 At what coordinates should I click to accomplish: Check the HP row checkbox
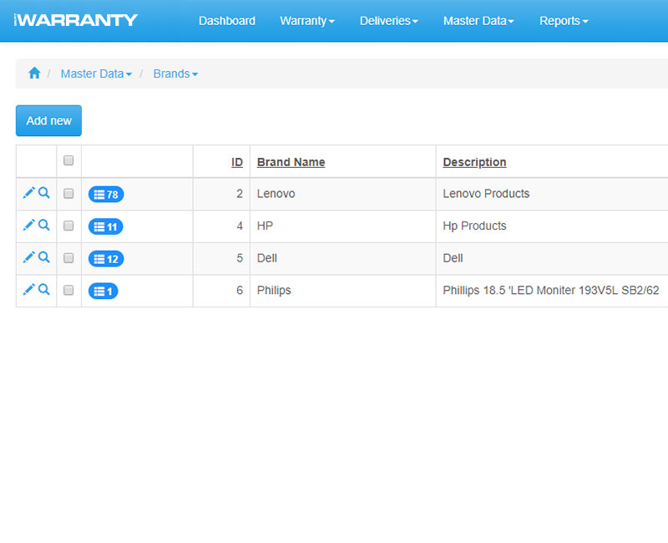[68, 226]
